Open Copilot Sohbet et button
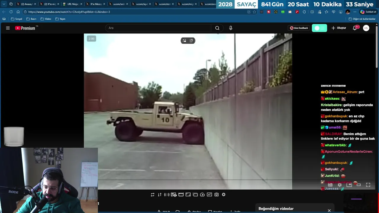379x213 pixels. 368,12
